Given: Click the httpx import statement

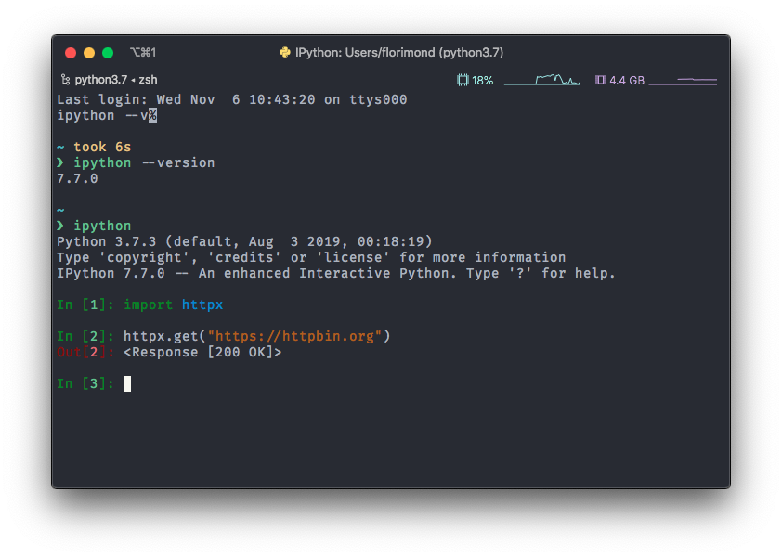Looking at the screenshot, I should 176,304.
